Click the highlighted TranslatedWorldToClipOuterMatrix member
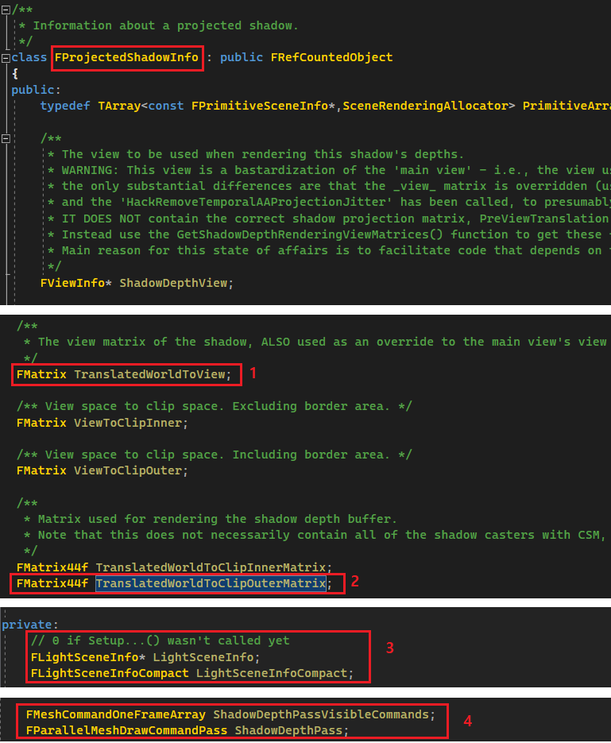 coord(211,583)
